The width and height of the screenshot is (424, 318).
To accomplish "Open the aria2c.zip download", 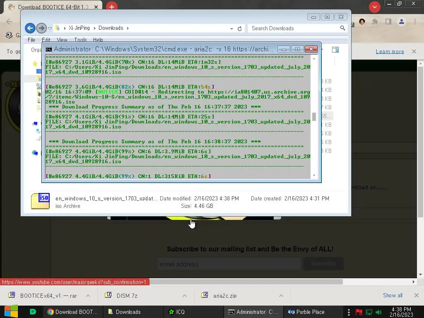I will click(219, 296).
